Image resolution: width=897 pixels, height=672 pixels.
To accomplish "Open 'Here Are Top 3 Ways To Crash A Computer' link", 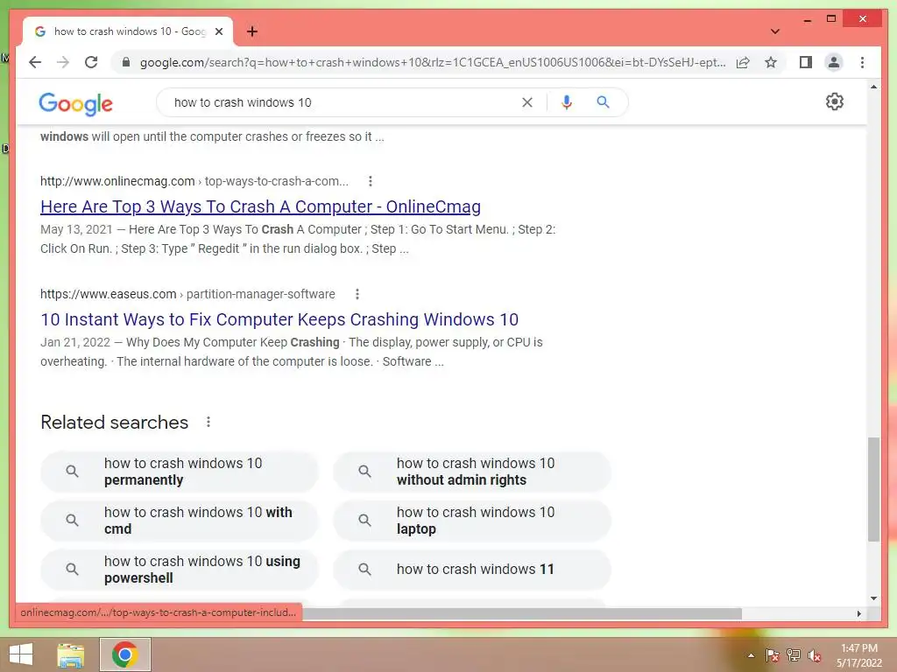I will 260,206.
